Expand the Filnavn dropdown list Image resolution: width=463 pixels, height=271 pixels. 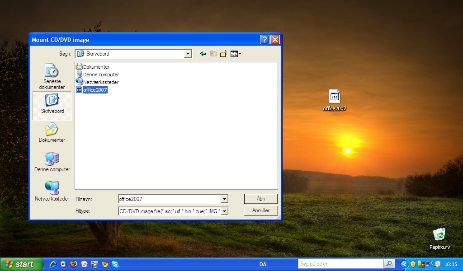click(x=224, y=199)
